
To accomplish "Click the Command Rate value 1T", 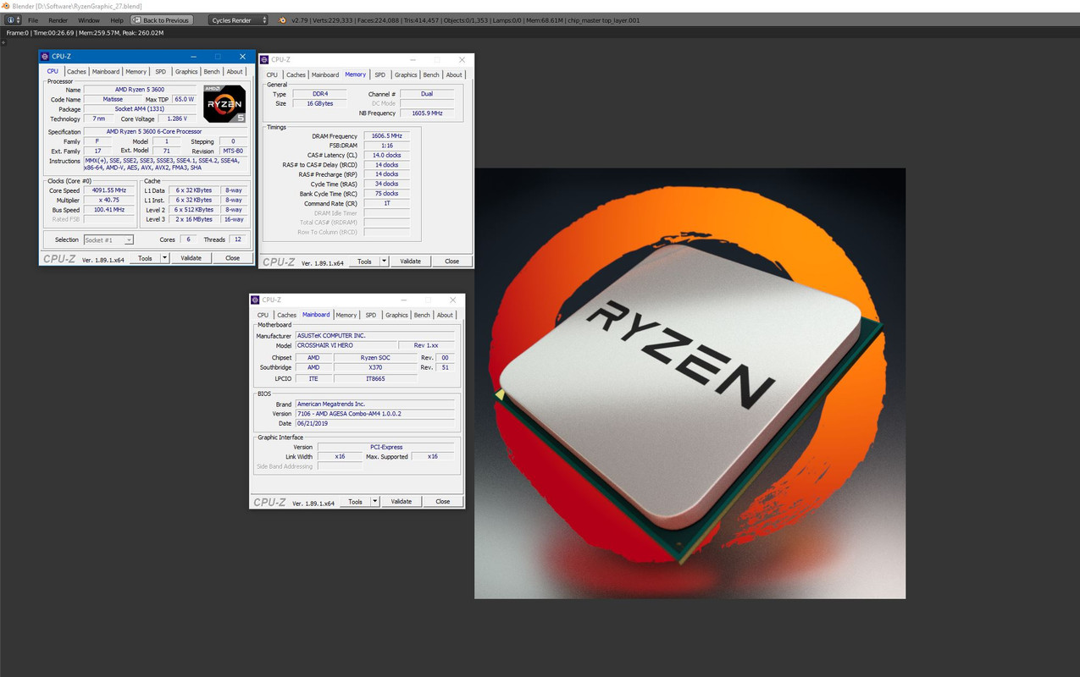I will pos(386,204).
